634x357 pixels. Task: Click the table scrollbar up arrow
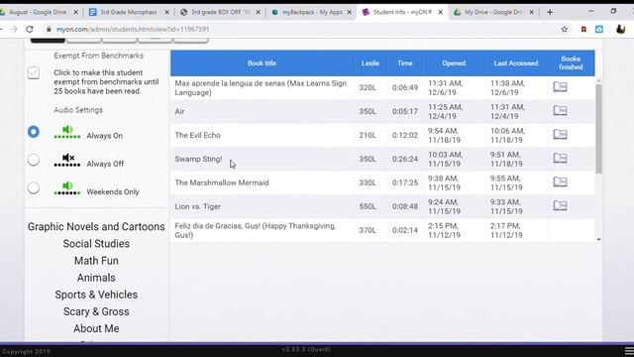pos(598,81)
